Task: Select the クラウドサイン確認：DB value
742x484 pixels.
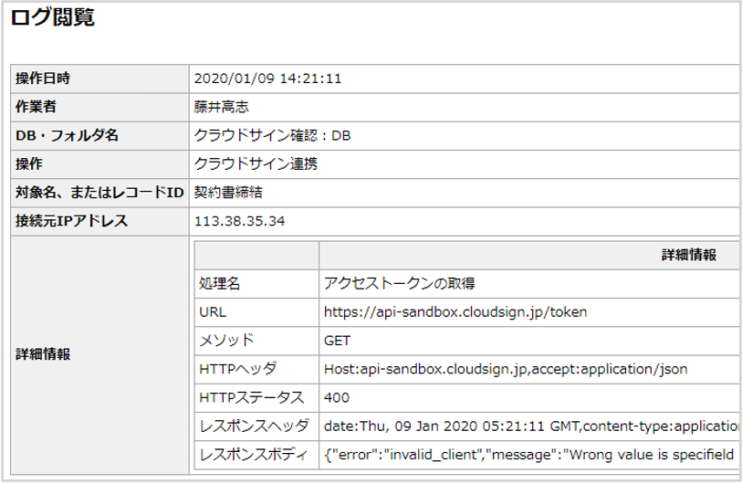Action: [x=273, y=135]
